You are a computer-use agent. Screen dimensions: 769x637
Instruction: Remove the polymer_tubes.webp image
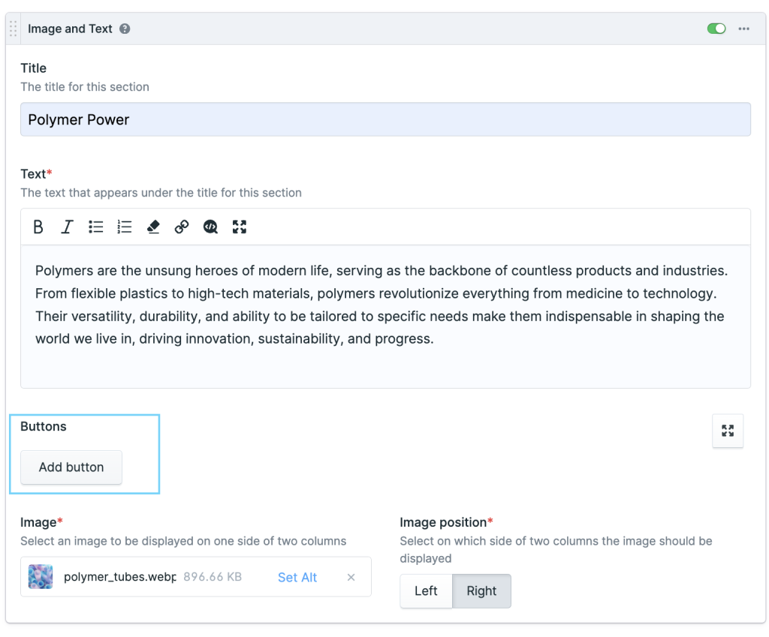[351, 577]
